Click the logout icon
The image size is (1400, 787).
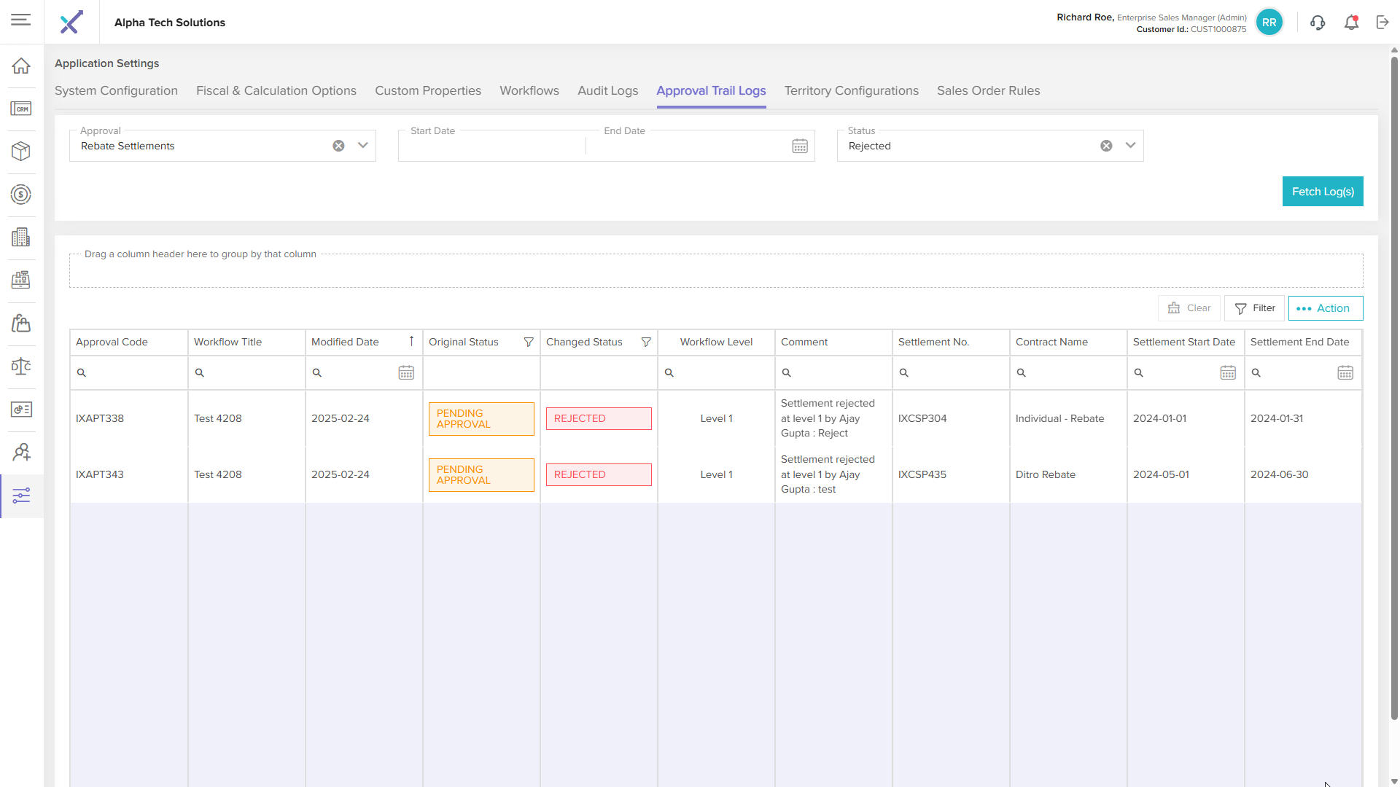pyautogui.click(x=1382, y=23)
